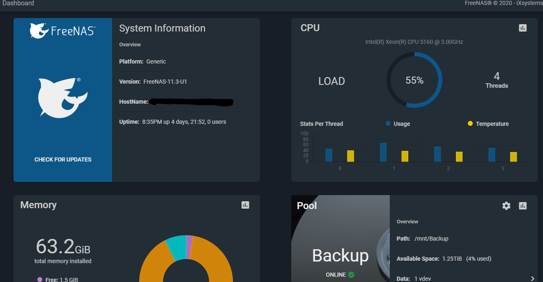
Task: Click the large shark mascot icon
Action: pos(62,98)
